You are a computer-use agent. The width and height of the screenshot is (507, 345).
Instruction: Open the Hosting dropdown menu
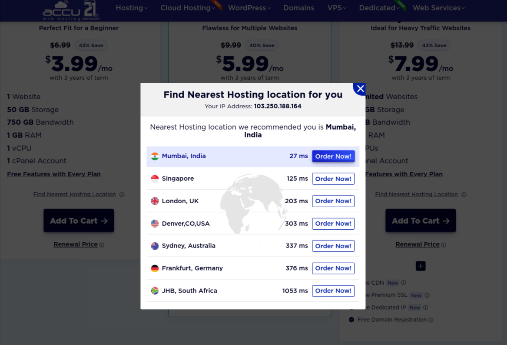click(x=132, y=8)
